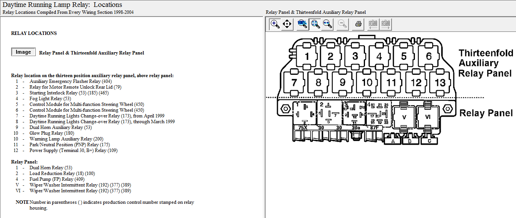The width and height of the screenshot is (516, 218).
Task: Click the greyed-out zoom-out magnifier
Action: click(342, 24)
